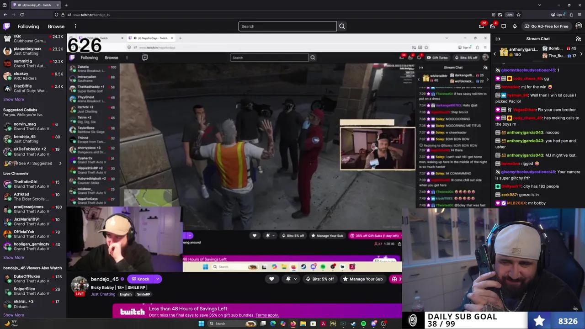Go back with browser Back arrow
This screenshot has height=329, width=585.
(x=5, y=15)
